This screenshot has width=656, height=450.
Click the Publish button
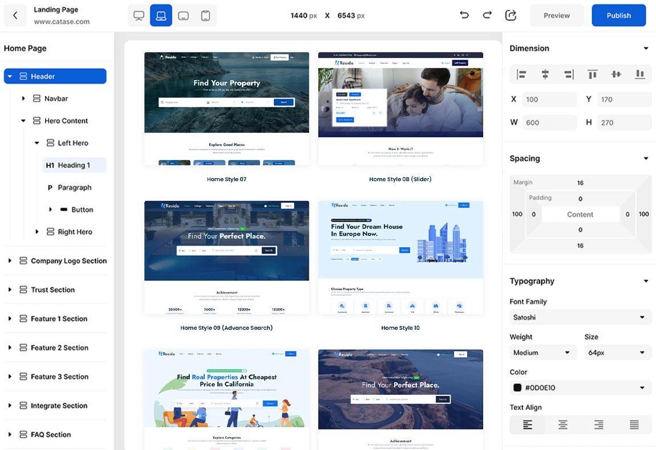click(618, 15)
